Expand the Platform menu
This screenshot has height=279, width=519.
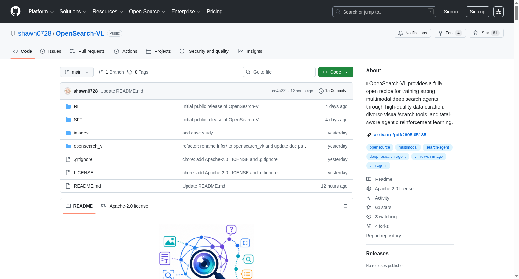click(41, 12)
